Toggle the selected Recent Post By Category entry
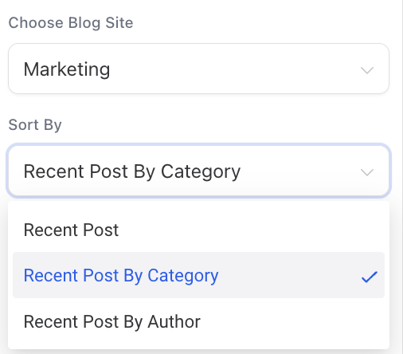This screenshot has width=403, height=354. tap(198, 275)
